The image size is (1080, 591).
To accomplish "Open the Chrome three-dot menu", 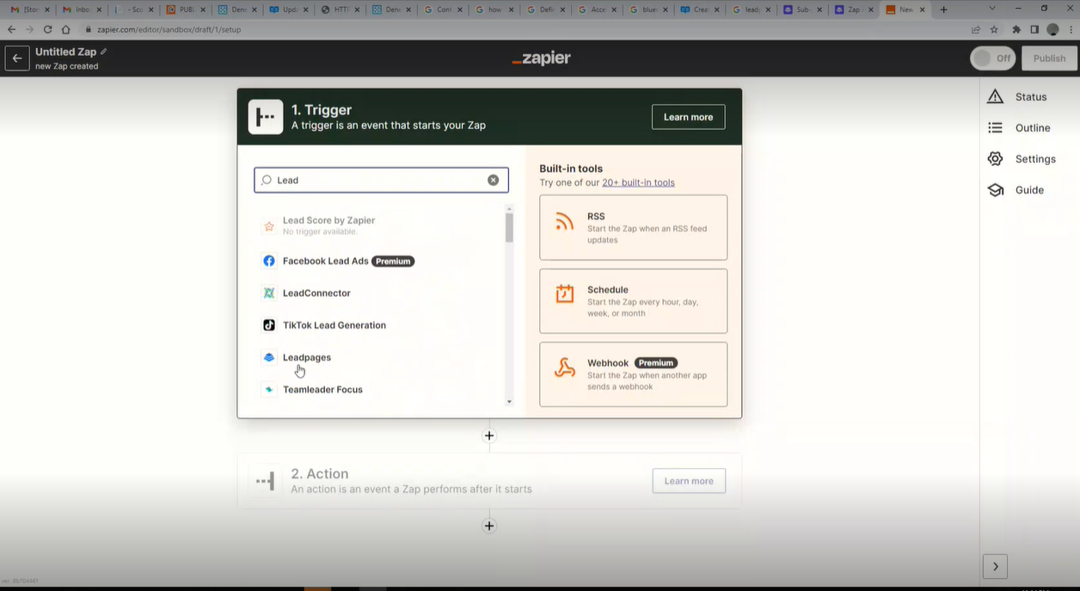I will [x=1071, y=29].
